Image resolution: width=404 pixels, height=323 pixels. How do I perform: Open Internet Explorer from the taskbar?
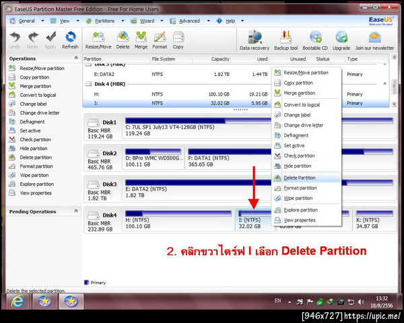[18, 301]
